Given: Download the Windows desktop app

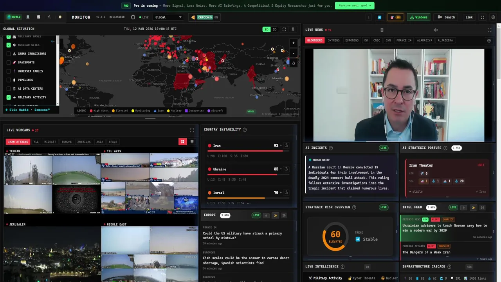Looking at the screenshot, I should tap(419, 17).
